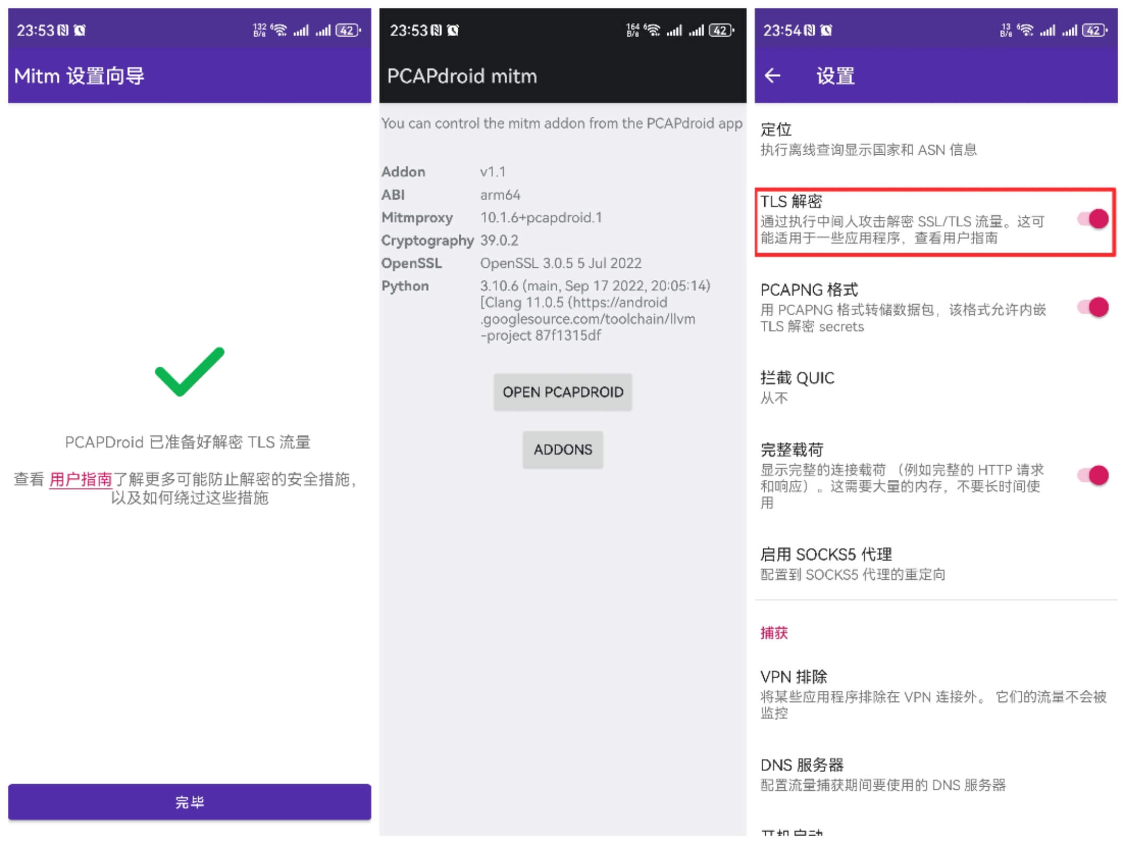Open the 用户指南 link

point(81,480)
